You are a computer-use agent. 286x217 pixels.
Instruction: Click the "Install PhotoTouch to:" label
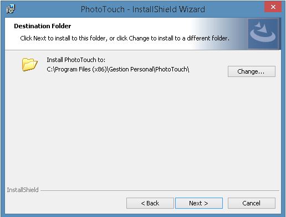click(76, 60)
